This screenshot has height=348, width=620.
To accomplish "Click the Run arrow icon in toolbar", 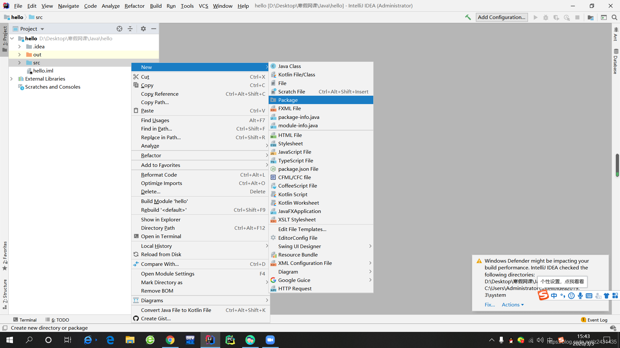I will tap(536, 17).
